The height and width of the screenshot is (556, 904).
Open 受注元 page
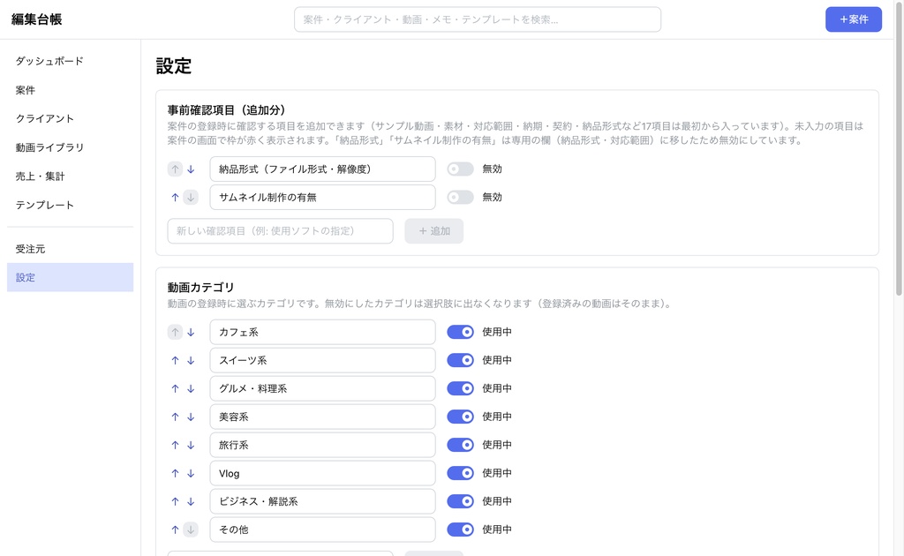point(71,249)
